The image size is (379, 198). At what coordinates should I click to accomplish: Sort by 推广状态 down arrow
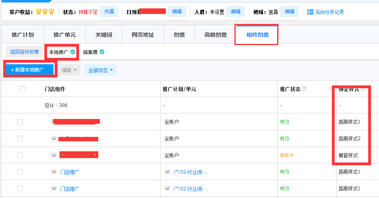tap(330, 89)
